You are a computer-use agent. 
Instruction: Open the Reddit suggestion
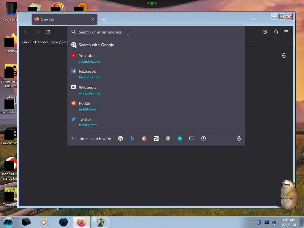[x=156, y=106]
